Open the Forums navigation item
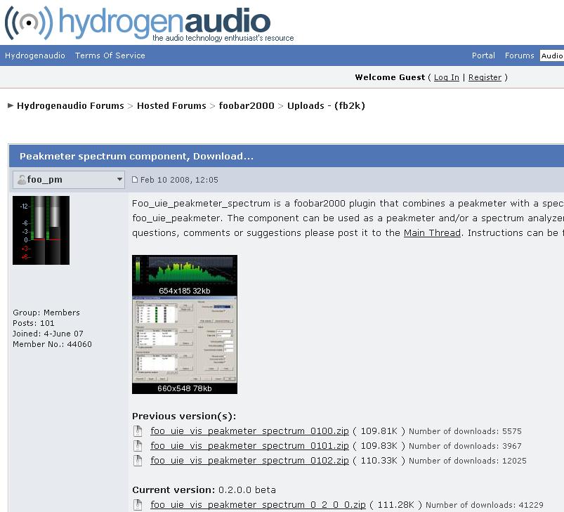Viewport: 564px width, 512px height. point(519,55)
